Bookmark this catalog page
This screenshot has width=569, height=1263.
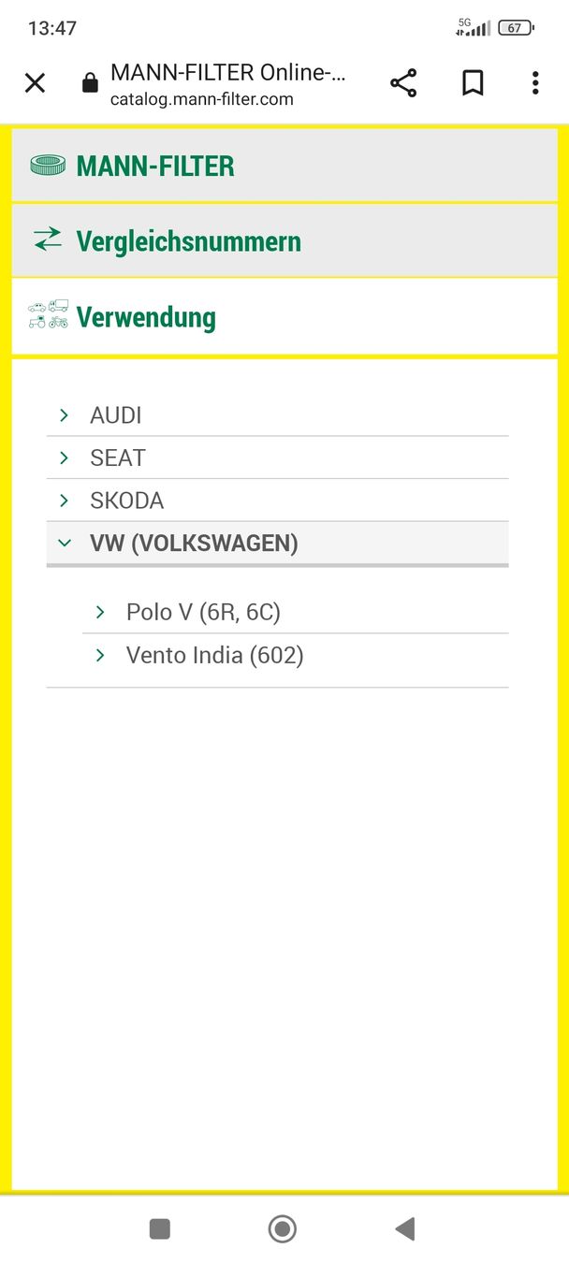tap(473, 83)
